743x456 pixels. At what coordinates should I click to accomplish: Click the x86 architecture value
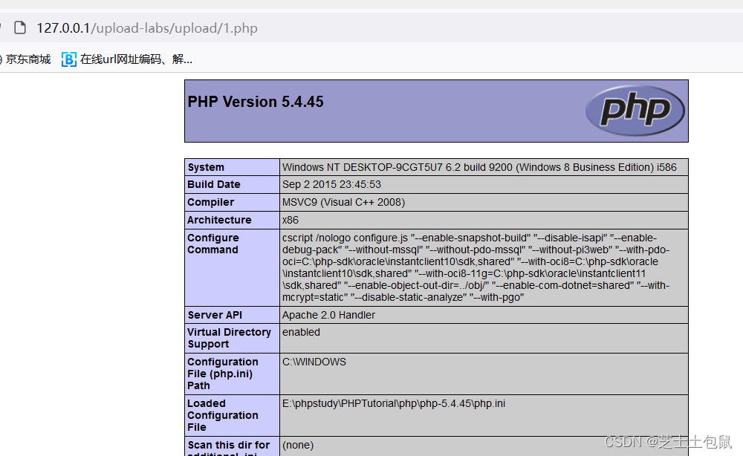(x=290, y=220)
